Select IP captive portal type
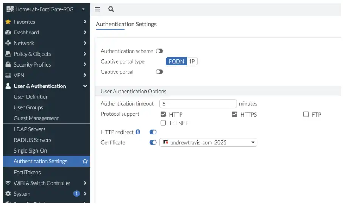This screenshot has width=343, height=207. click(x=192, y=61)
